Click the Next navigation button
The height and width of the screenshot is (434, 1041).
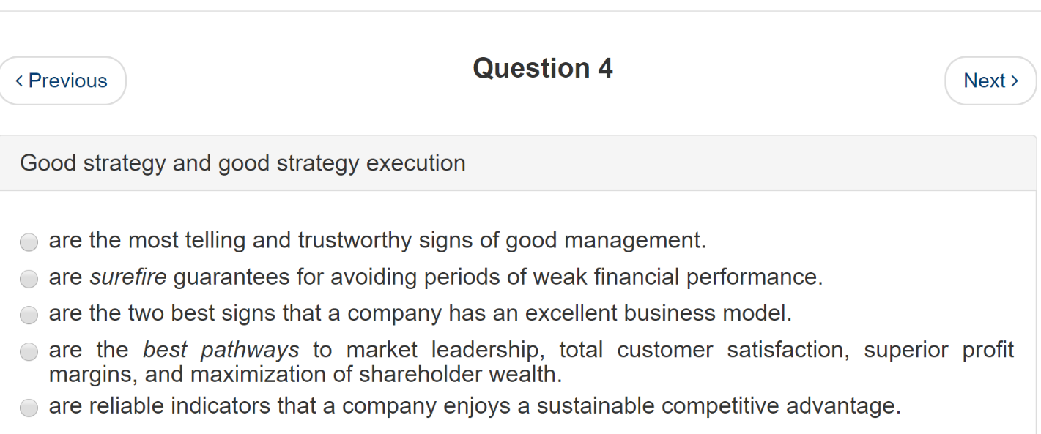click(990, 81)
